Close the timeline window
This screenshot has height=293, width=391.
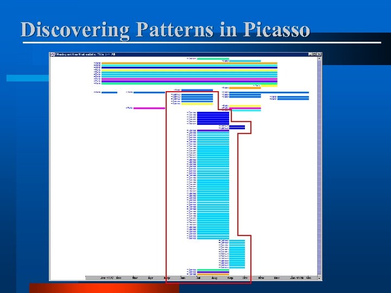tap(319, 54)
